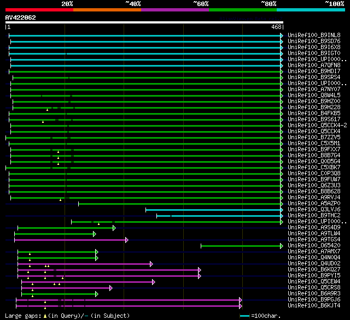Click the cyan 100char scale bar legend
Viewport: 350px width, 320px height.
244,316
